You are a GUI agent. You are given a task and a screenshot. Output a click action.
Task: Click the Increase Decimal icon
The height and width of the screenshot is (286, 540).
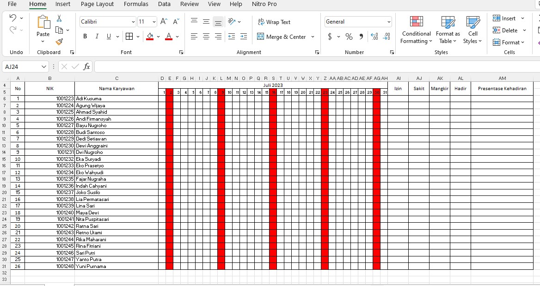click(x=374, y=37)
